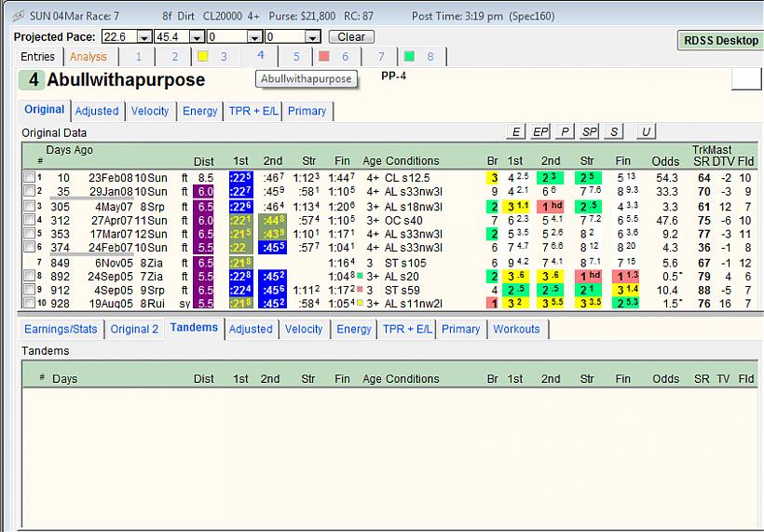Click yellow marker on horse tab 3

point(203,57)
